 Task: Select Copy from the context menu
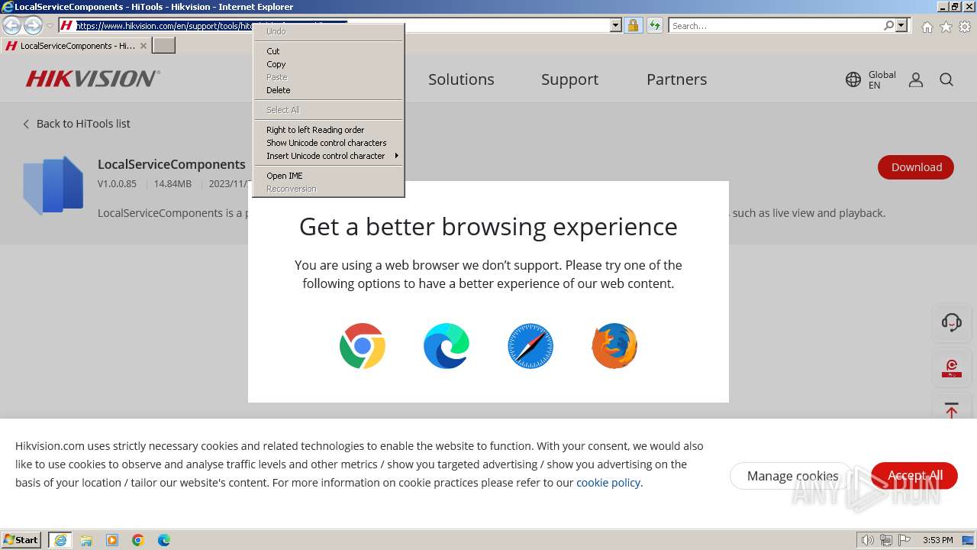click(x=328, y=64)
